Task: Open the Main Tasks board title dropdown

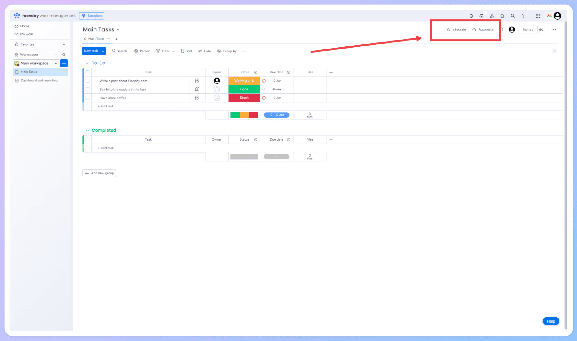Action: 118,29
